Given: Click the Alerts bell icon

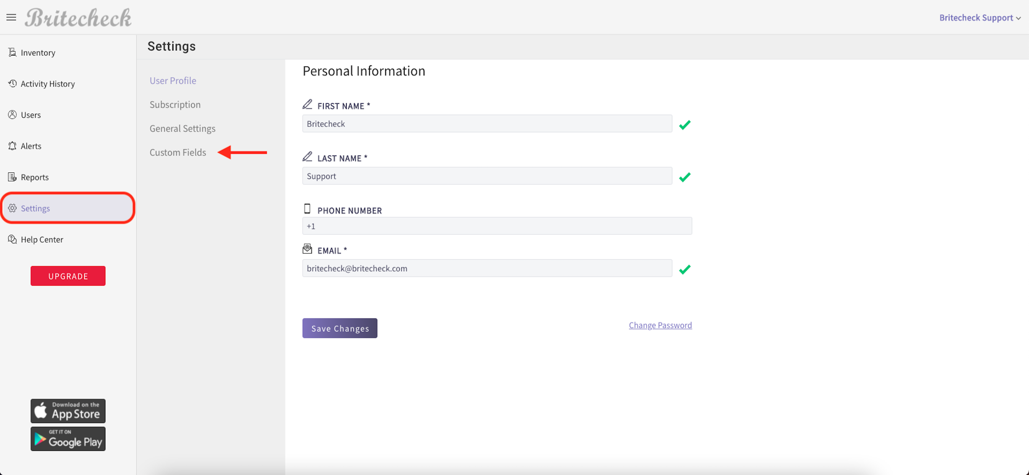Looking at the screenshot, I should click(x=12, y=146).
